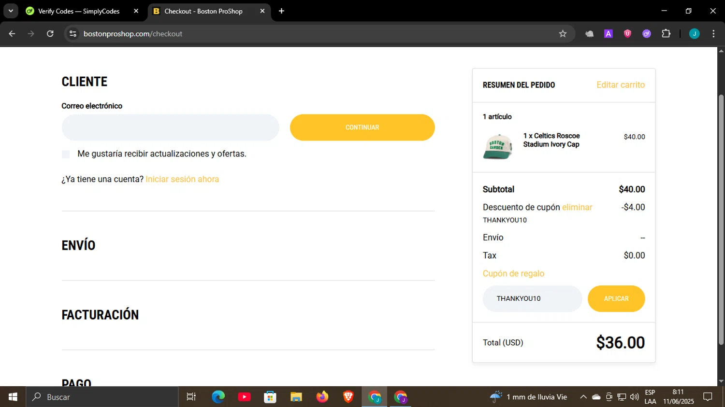Apply the coupon with APLICAR

pyautogui.click(x=616, y=298)
